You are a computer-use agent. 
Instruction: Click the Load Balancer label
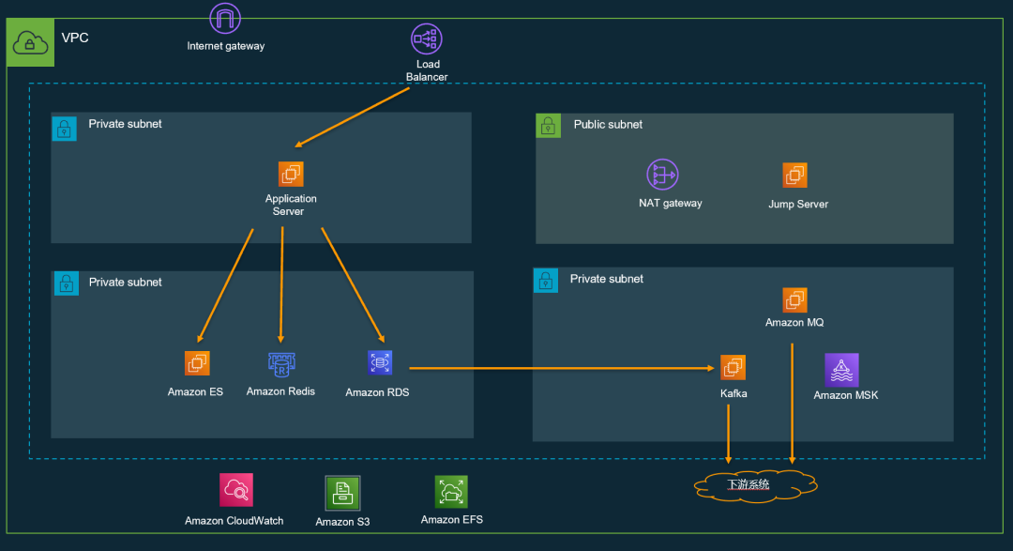click(427, 70)
